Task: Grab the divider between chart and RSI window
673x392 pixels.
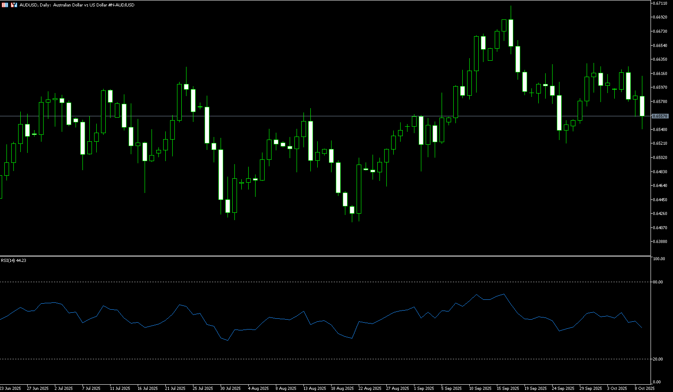Action: coord(324,256)
